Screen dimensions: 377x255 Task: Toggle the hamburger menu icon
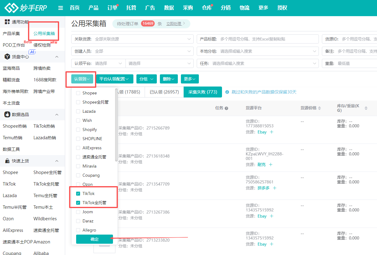click(61, 8)
